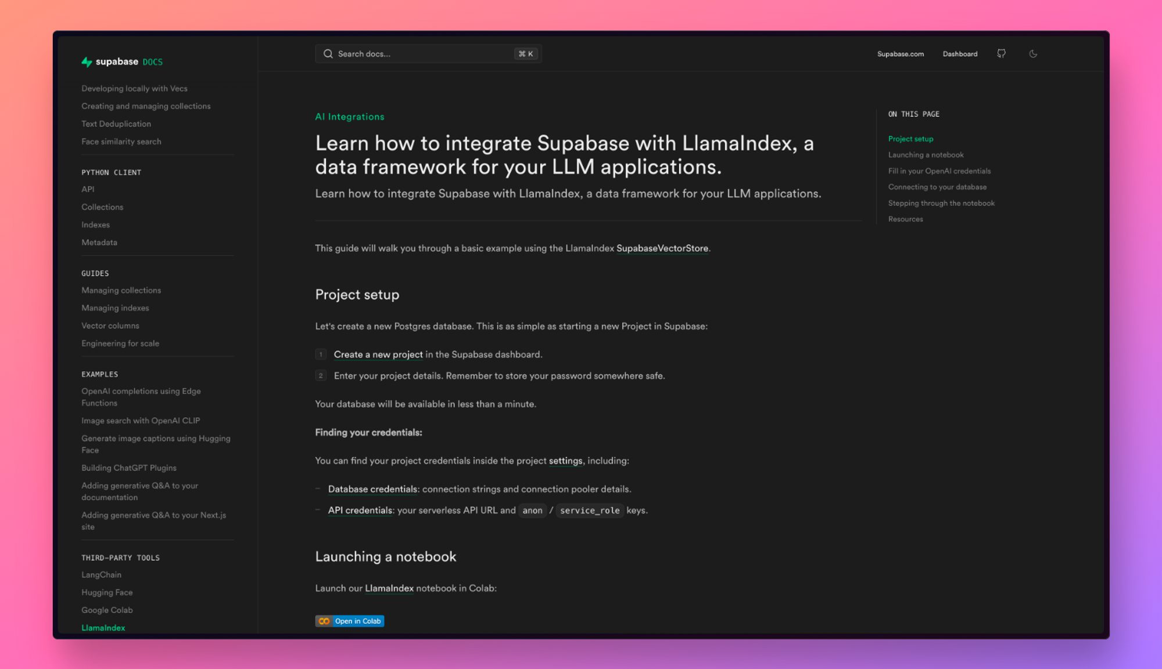Open the Metadata page
The image size is (1162, 669).
[x=99, y=243]
